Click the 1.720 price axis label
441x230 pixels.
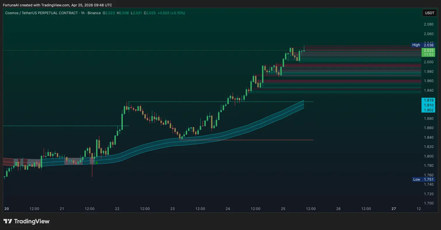tap(429, 194)
